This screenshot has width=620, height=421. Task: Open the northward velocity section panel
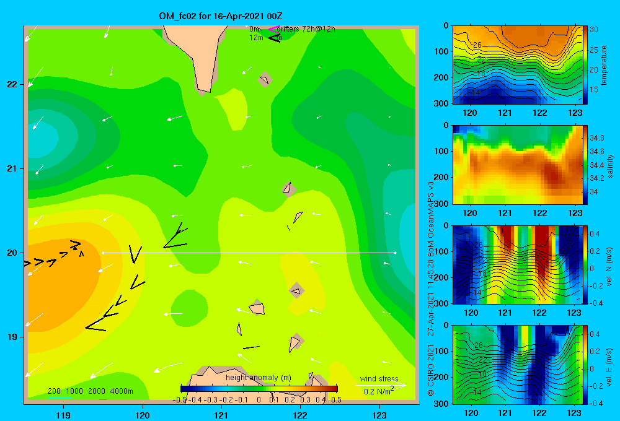pos(518,264)
